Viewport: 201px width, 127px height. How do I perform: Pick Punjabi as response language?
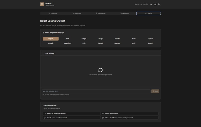point(100,43)
